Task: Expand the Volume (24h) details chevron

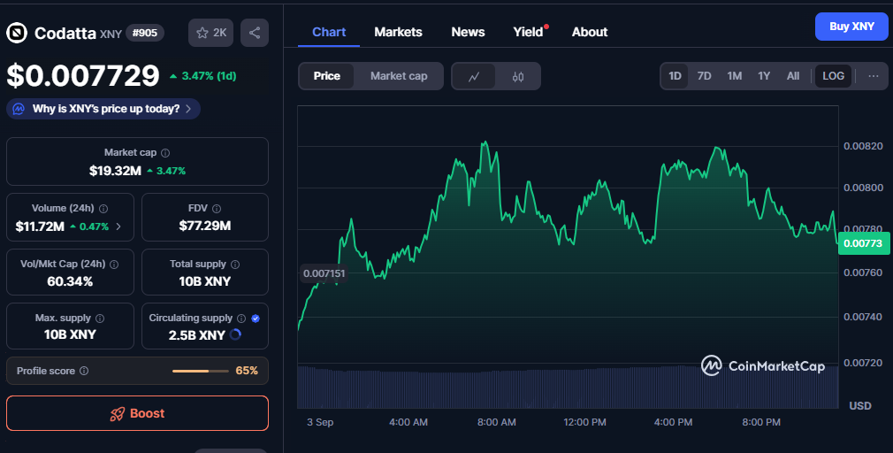Action: (x=118, y=226)
